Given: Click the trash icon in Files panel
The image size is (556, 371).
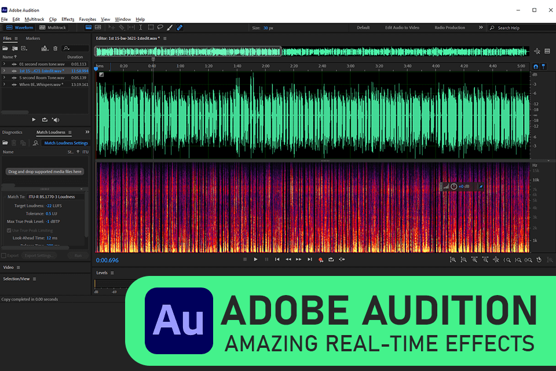Looking at the screenshot, I should (x=56, y=48).
